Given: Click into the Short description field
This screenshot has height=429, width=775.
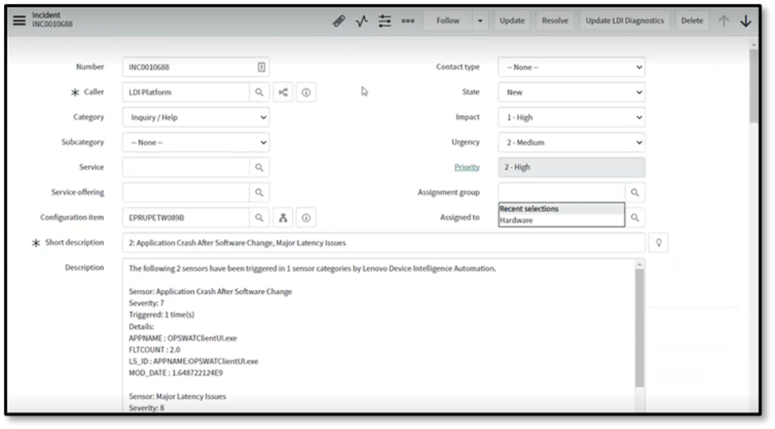Looking at the screenshot, I should tap(383, 242).
